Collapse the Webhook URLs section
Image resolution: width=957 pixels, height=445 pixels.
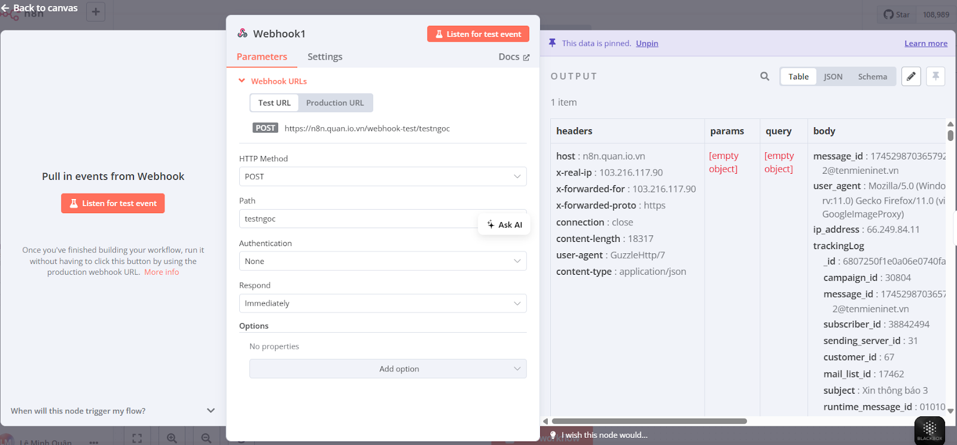pyautogui.click(x=273, y=81)
